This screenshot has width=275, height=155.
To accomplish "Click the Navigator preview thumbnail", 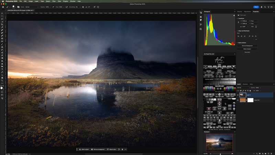I will point(219,142).
